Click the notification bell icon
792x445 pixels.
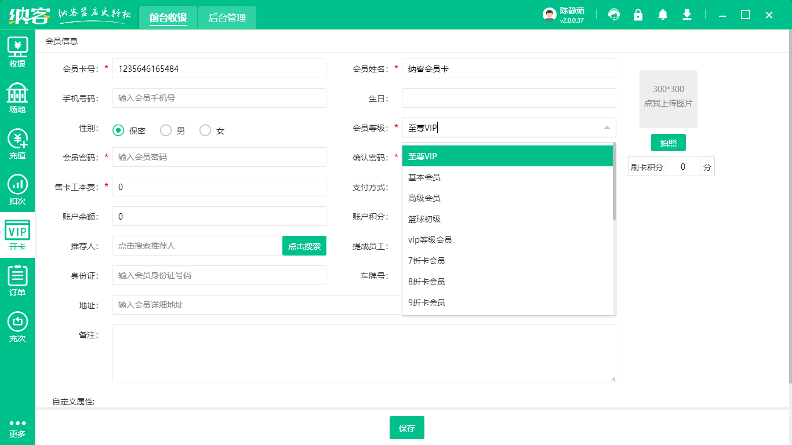click(x=663, y=15)
